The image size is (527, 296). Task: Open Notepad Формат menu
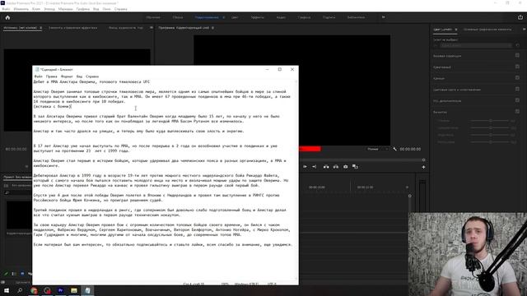(x=67, y=76)
